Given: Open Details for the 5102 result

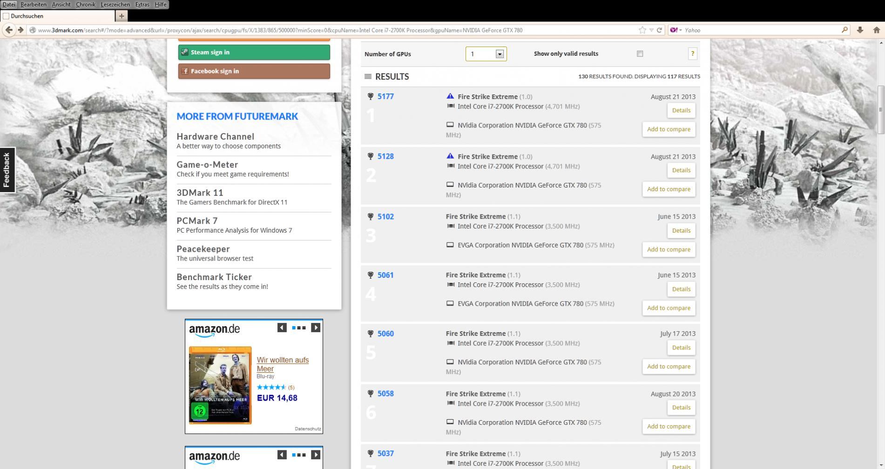Looking at the screenshot, I should click(x=681, y=231).
